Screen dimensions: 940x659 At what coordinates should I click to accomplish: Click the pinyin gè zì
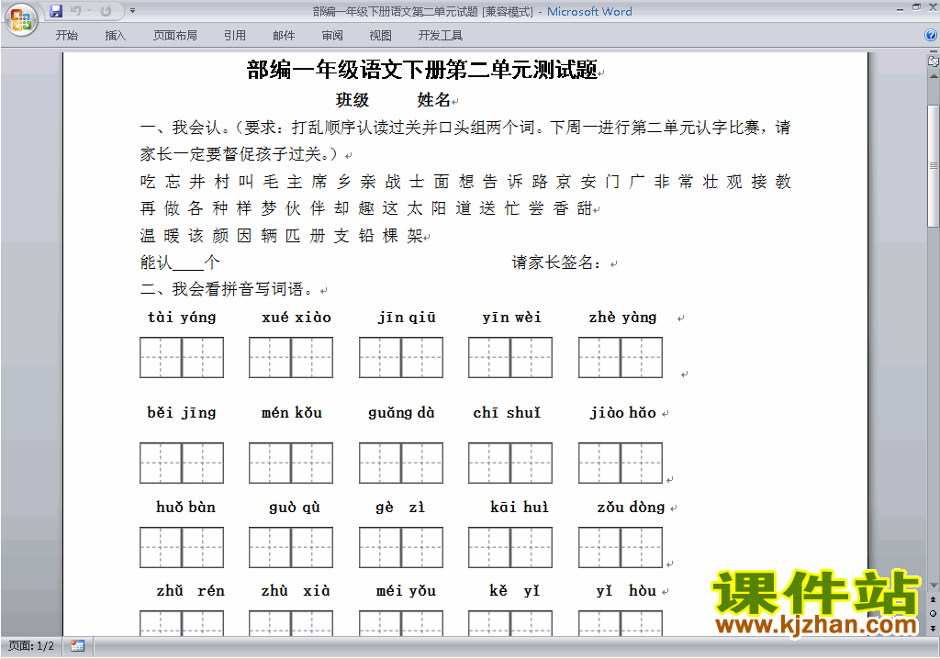pyautogui.click(x=400, y=508)
